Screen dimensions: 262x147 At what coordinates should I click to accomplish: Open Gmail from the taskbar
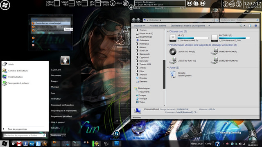point(19,144)
